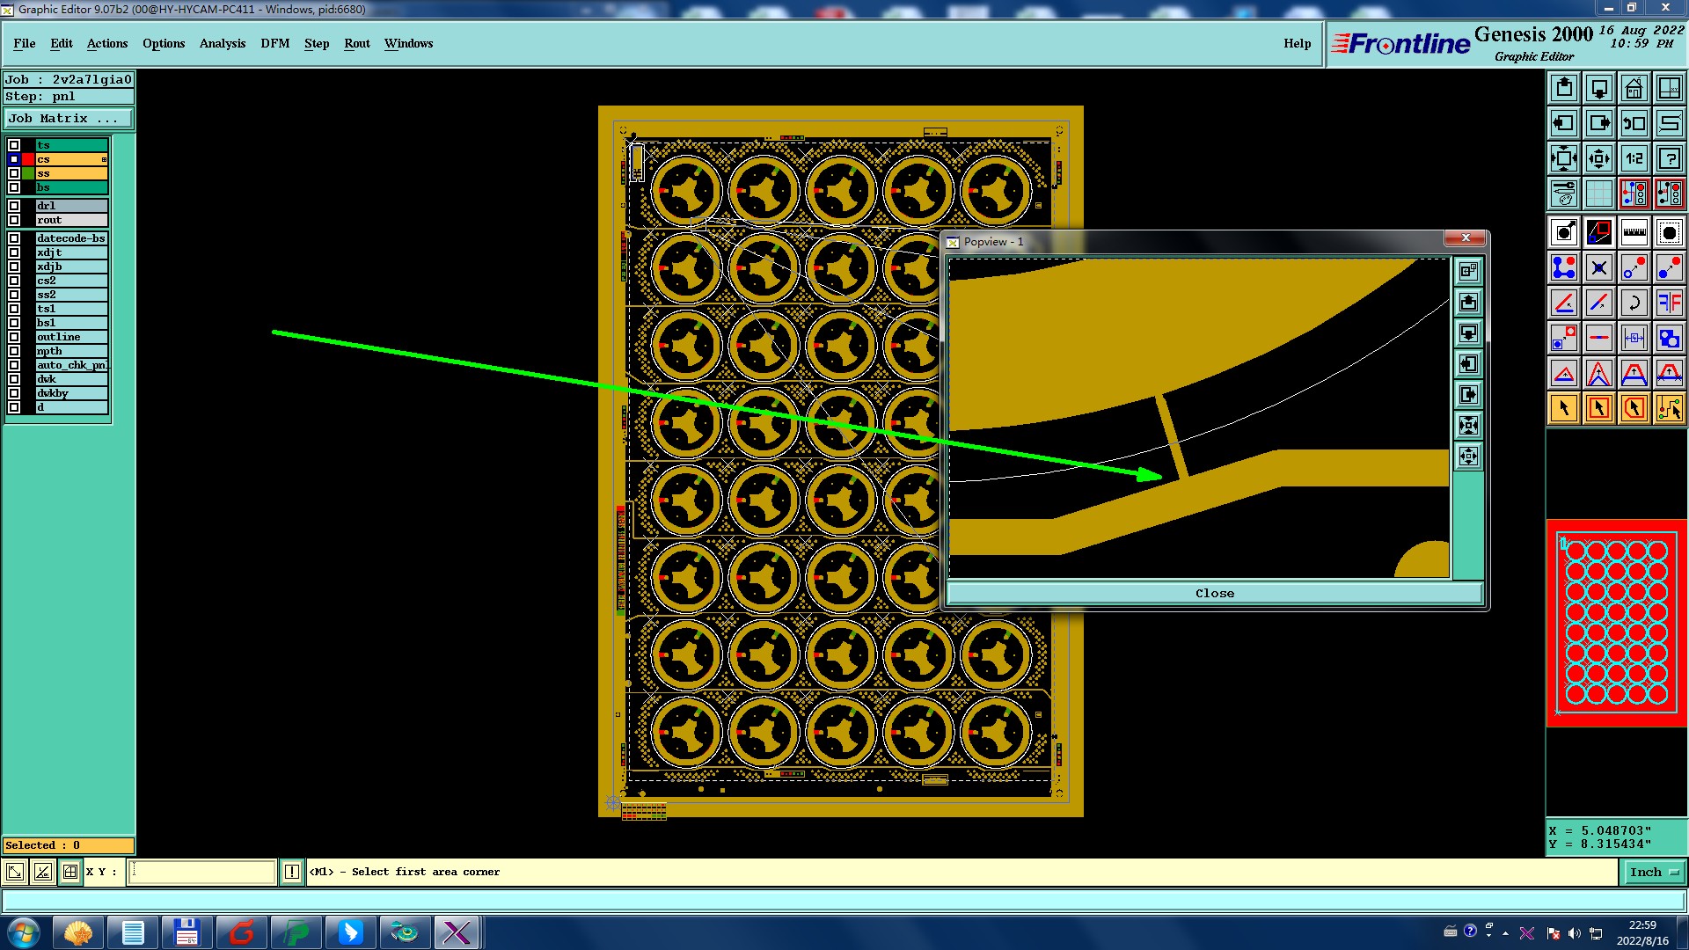The image size is (1689, 950).
Task: Click the X Y coordinate input field
Action: pyautogui.click(x=202, y=872)
